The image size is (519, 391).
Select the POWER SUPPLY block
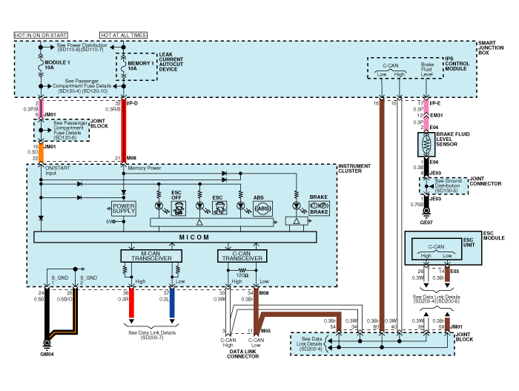(124, 208)
